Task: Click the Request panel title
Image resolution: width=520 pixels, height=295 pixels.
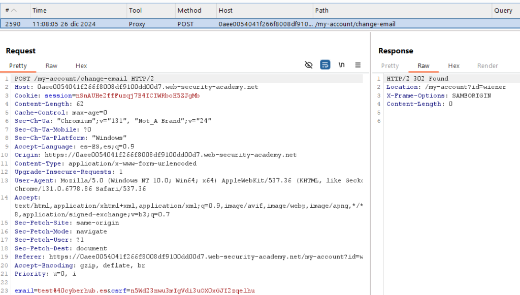Action: click(20, 51)
